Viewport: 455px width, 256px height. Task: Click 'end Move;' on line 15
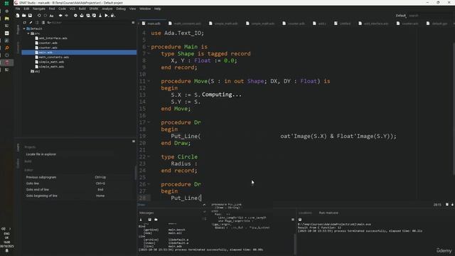(176, 109)
